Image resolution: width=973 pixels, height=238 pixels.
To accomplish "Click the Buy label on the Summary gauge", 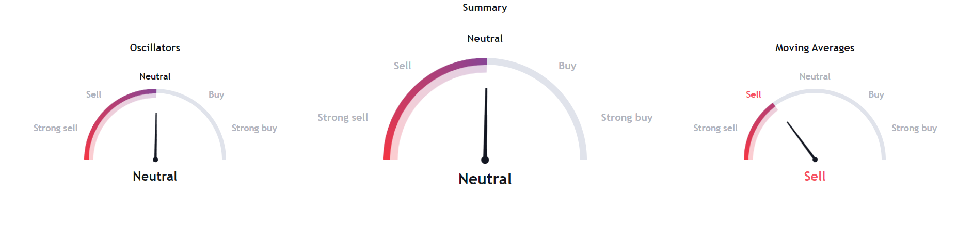I will [567, 66].
